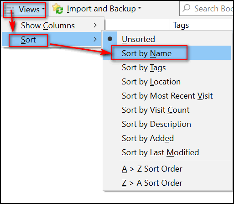Click the Views list icon
This screenshot has height=204, width=234.
[10, 10]
